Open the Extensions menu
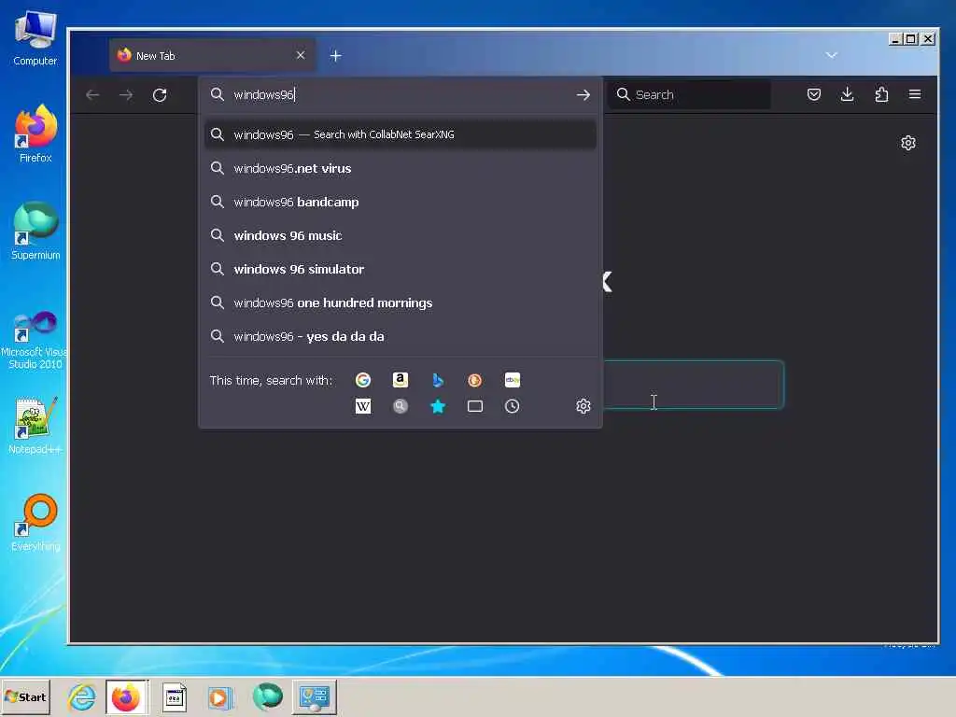Screen dimensions: 956x717 click(x=881, y=94)
